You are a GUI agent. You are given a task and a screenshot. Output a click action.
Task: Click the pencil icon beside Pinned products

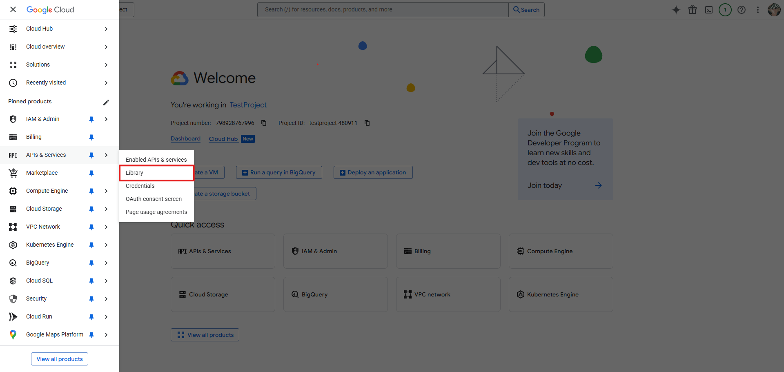click(106, 102)
